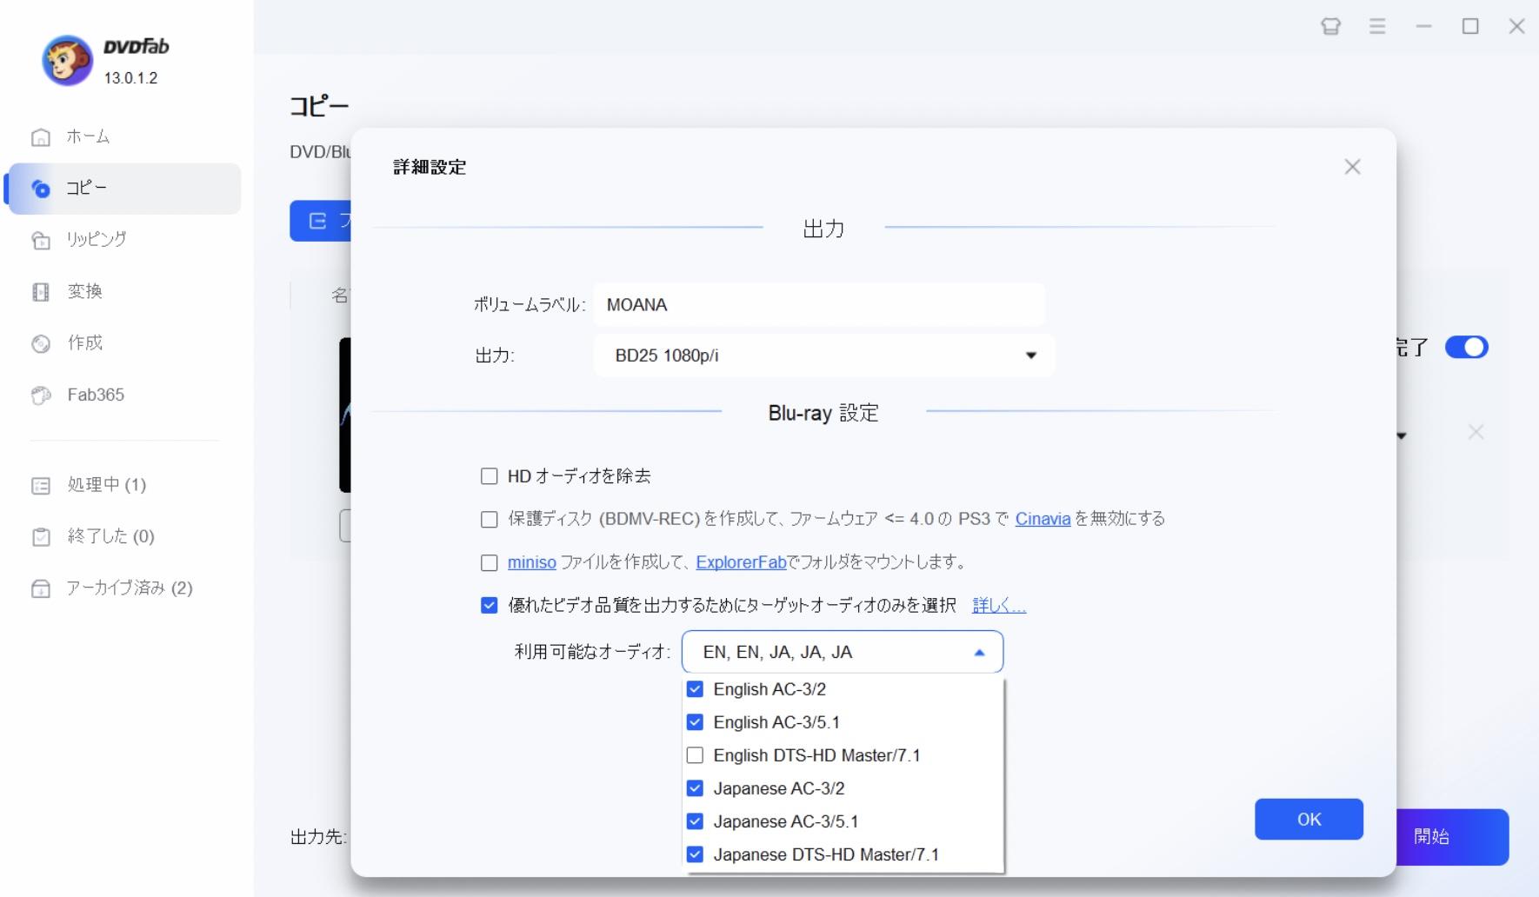
Task: Open the Ripping module icon
Action: point(41,240)
